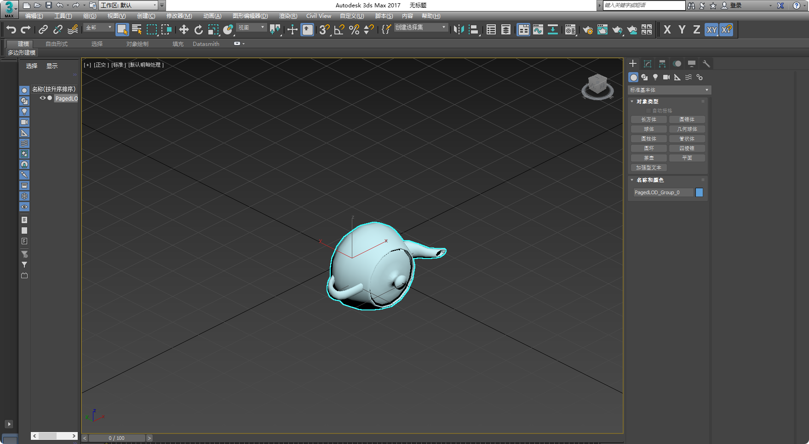Open Select by Name list icon

[137, 30]
